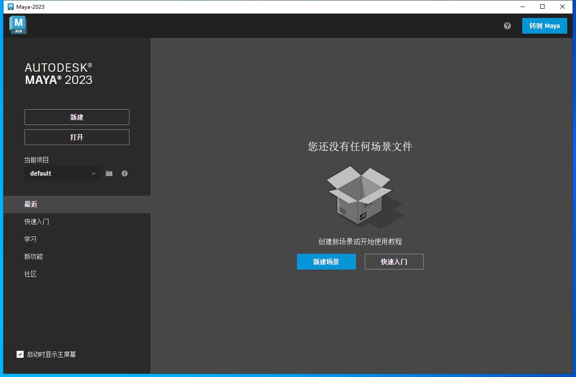Viewport: 576px width, 377px height.
Task: Click the 创建新场景或开始使用教程 text
Action: coord(360,242)
